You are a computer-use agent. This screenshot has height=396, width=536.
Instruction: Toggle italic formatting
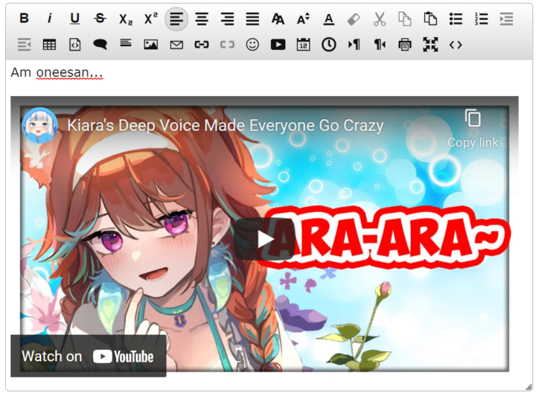[50, 19]
